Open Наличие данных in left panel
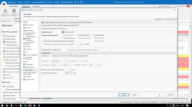192x107 pixels. (x=9, y=42)
